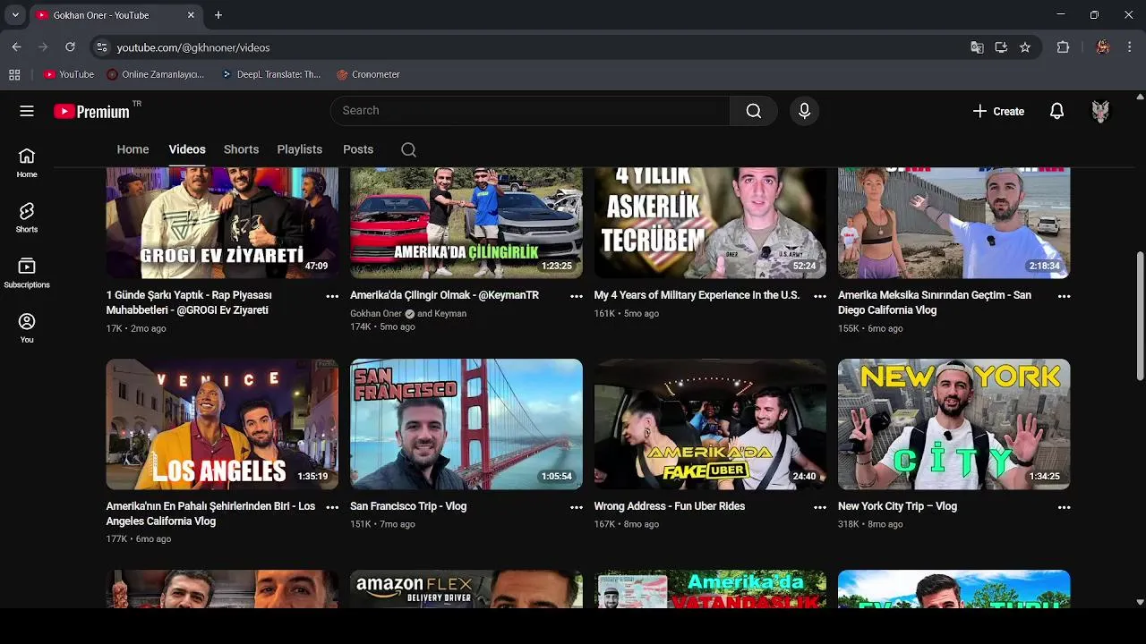Screen dimensions: 1146x644
Task: Open options for Military Experience video
Action: 820,296
